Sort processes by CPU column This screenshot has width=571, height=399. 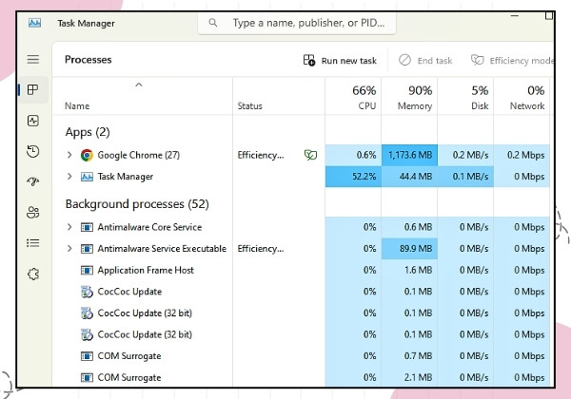pos(353,98)
